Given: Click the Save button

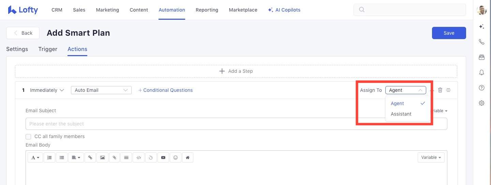Looking at the screenshot, I should coord(449,33).
